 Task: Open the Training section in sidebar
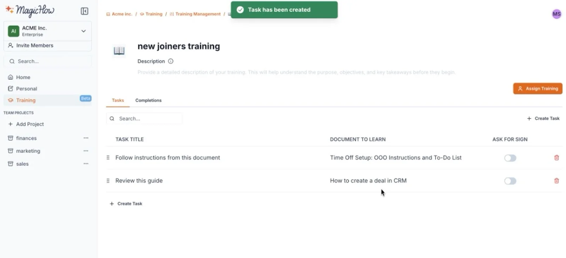(x=25, y=100)
